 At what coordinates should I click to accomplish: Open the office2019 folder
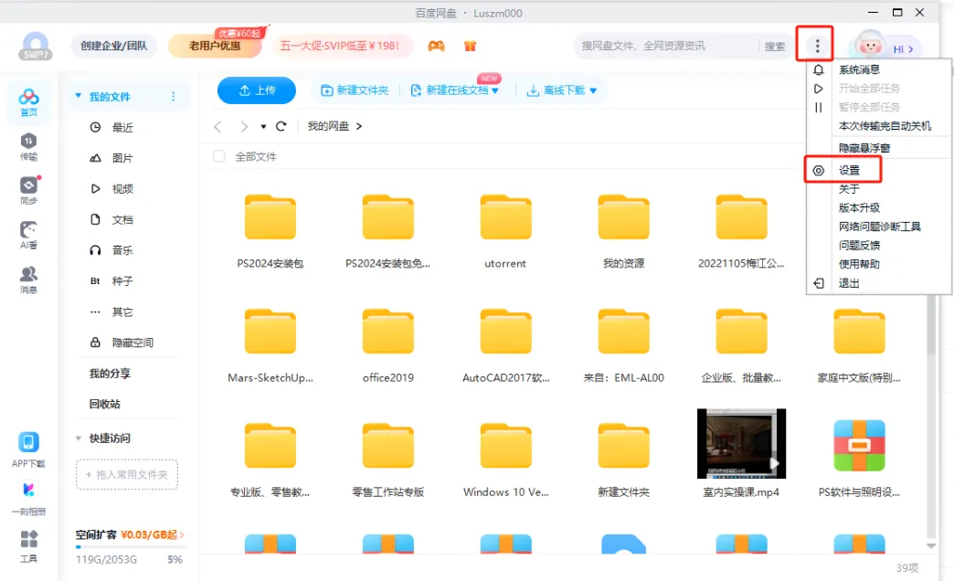[388, 345]
